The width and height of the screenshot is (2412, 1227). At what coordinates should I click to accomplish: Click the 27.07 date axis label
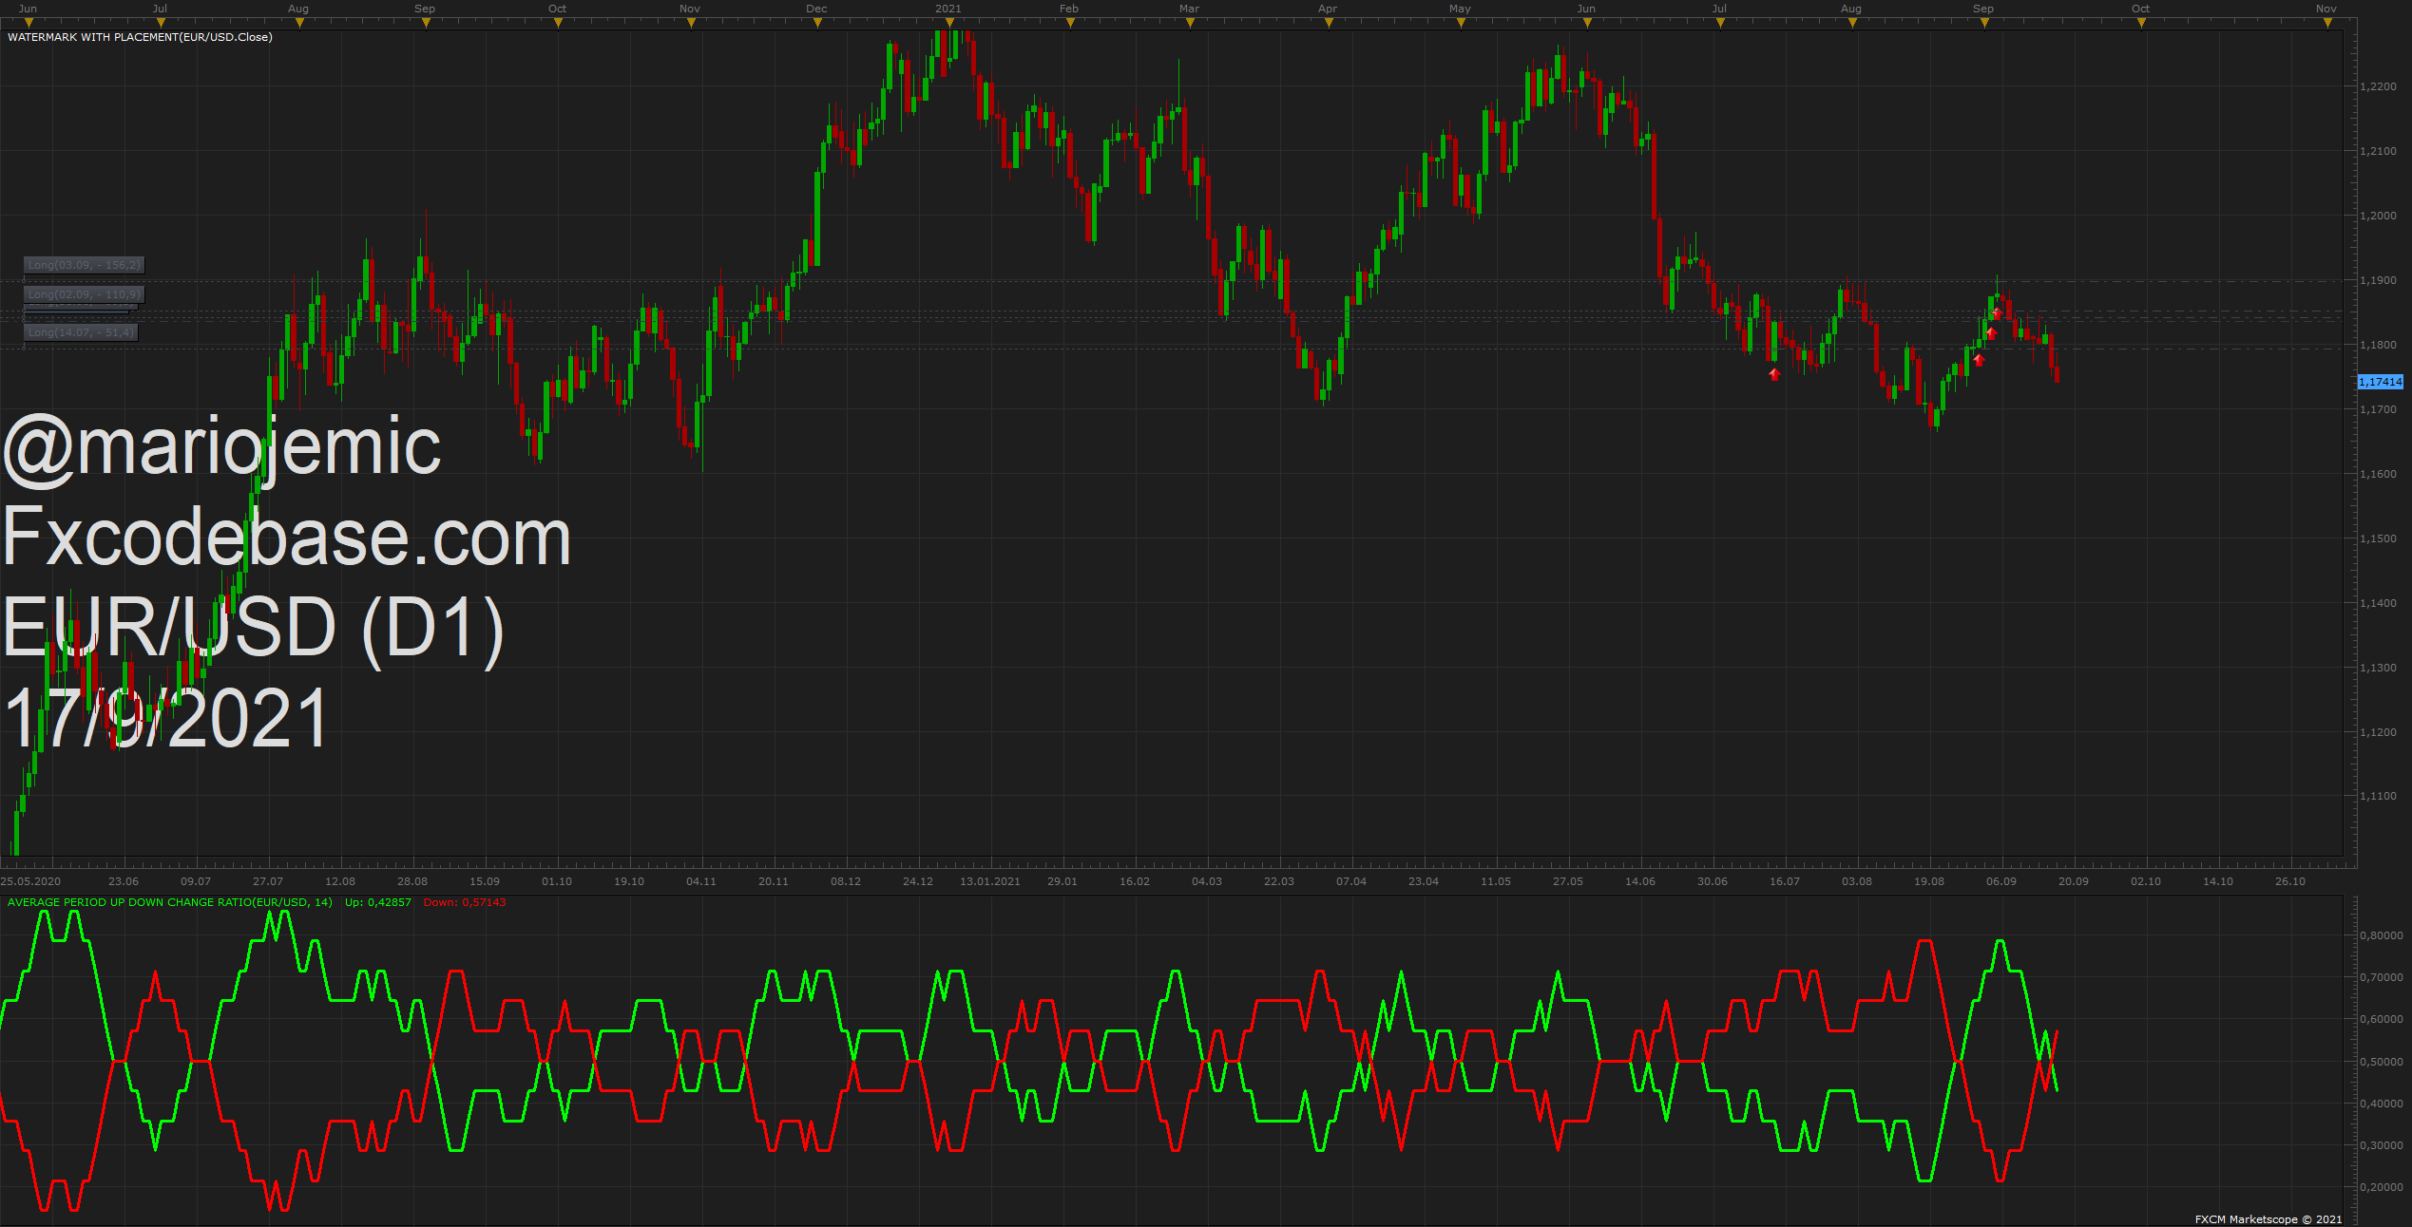click(x=268, y=881)
